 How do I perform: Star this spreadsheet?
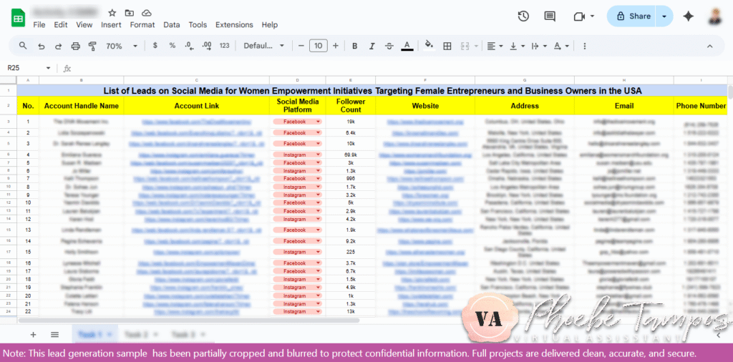click(112, 13)
